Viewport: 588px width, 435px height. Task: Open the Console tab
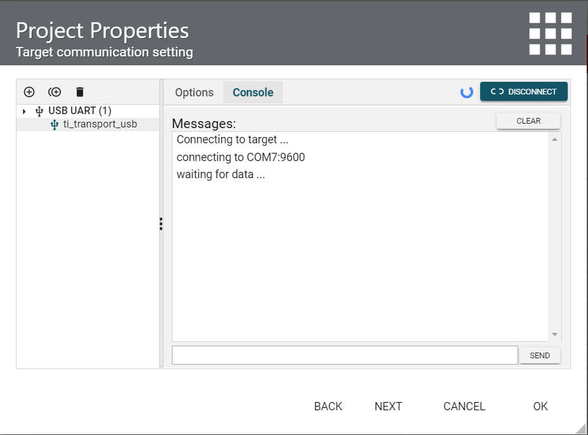[x=252, y=93]
